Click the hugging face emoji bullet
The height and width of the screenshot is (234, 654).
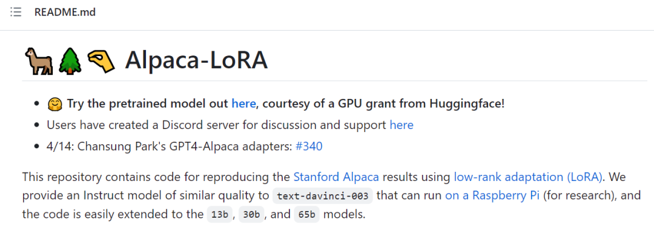54,104
